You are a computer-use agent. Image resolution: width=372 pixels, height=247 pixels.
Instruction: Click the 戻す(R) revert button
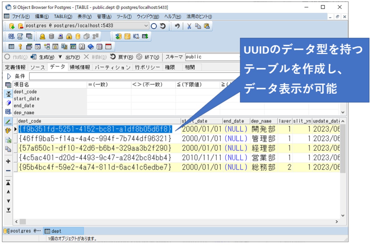pyautogui.click(x=122, y=57)
